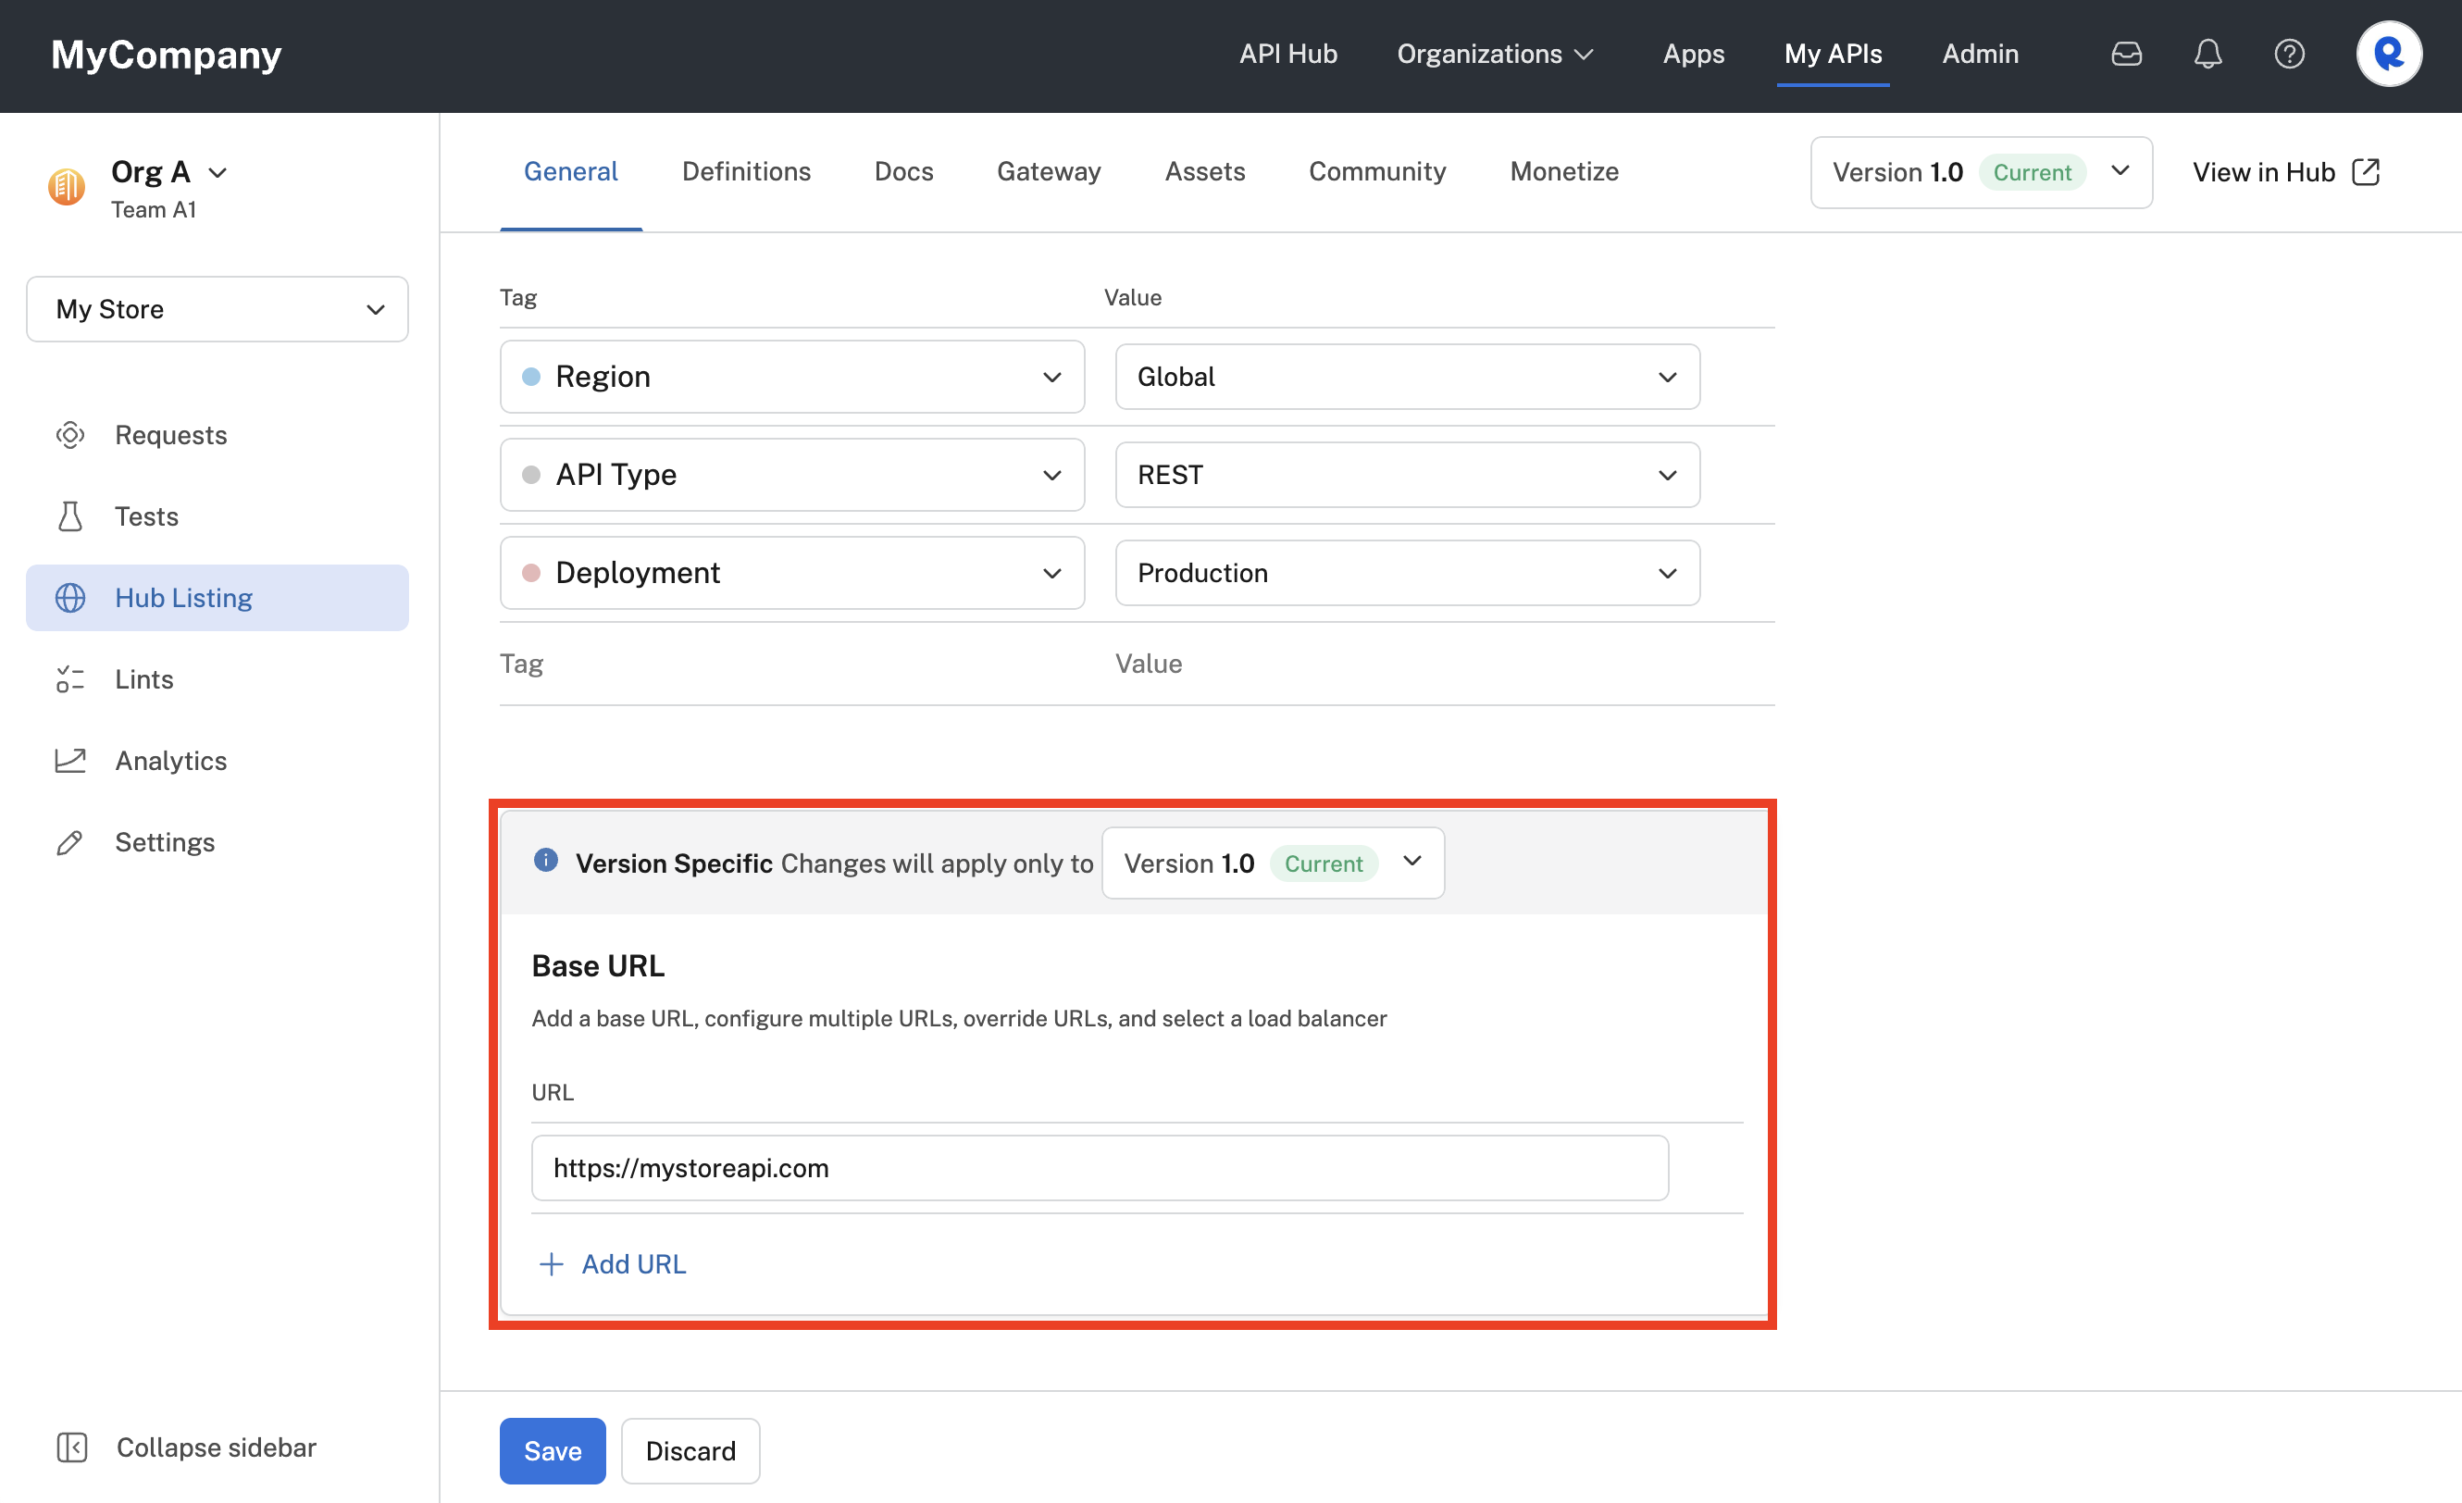
Task: Click the Hub Listing globe icon
Action: pos(70,598)
